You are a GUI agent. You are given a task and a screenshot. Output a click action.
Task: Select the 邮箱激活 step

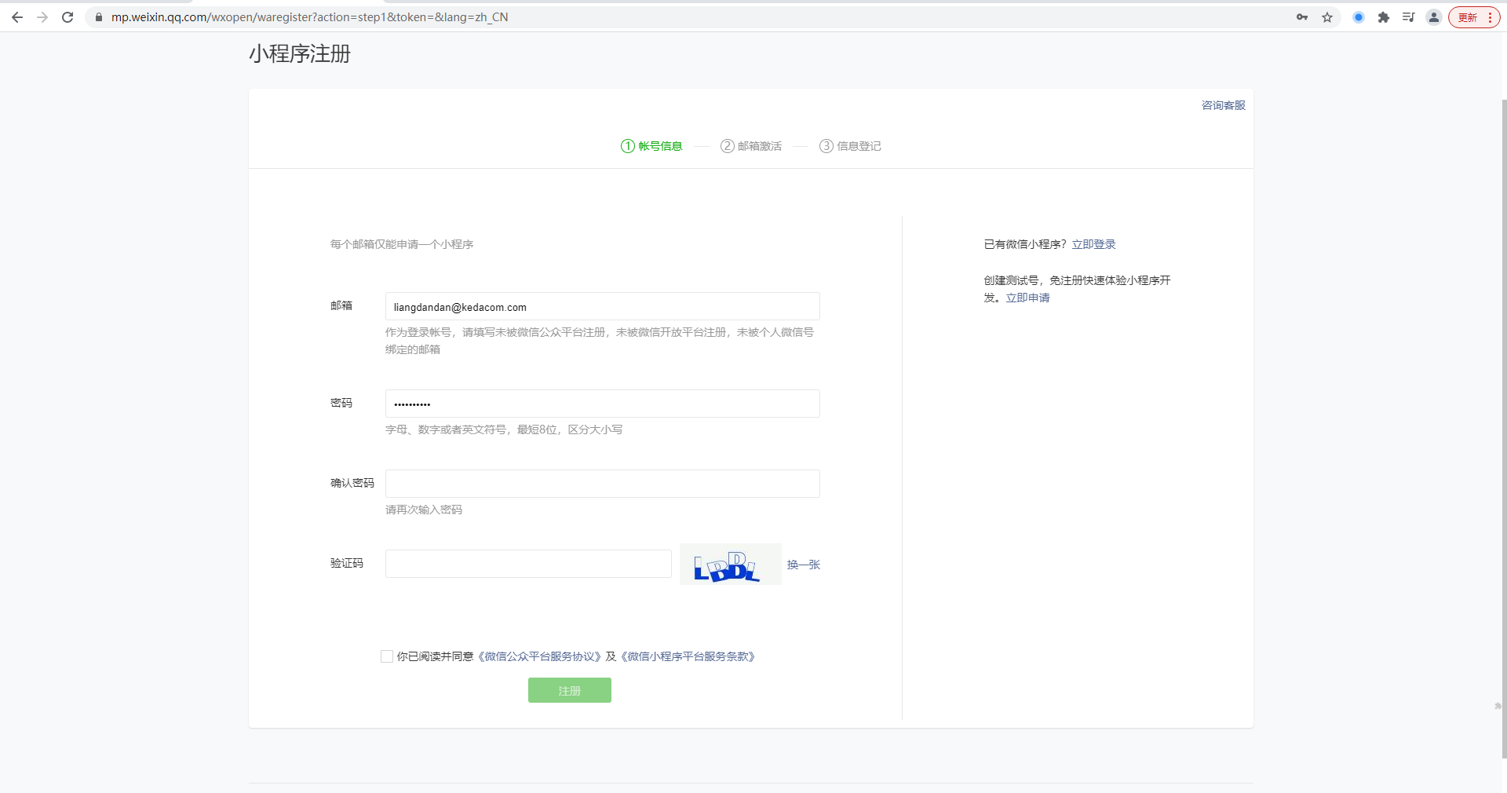point(751,146)
